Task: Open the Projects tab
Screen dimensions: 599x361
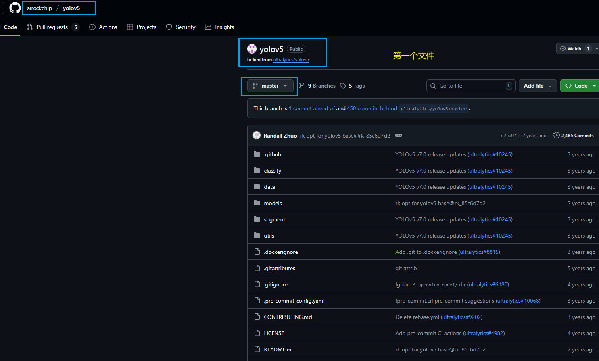Action: 142,27
